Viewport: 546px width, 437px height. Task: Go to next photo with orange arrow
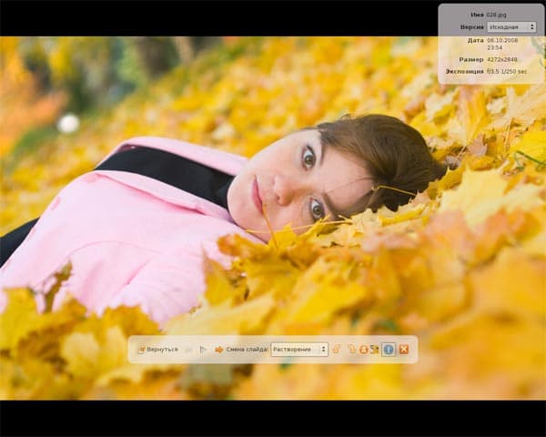[219, 350]
